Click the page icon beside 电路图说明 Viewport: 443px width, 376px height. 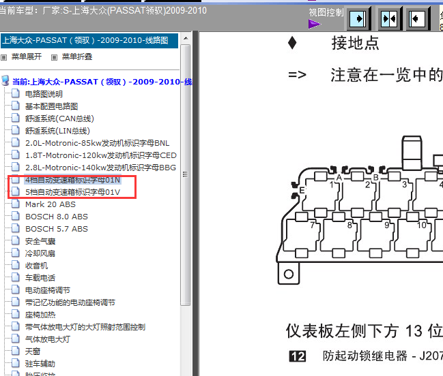(16, 93)
